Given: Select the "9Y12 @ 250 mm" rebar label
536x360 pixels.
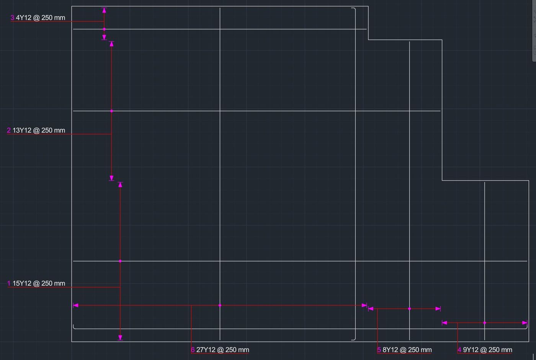Looking at the screenshot, I should point(487,350).
